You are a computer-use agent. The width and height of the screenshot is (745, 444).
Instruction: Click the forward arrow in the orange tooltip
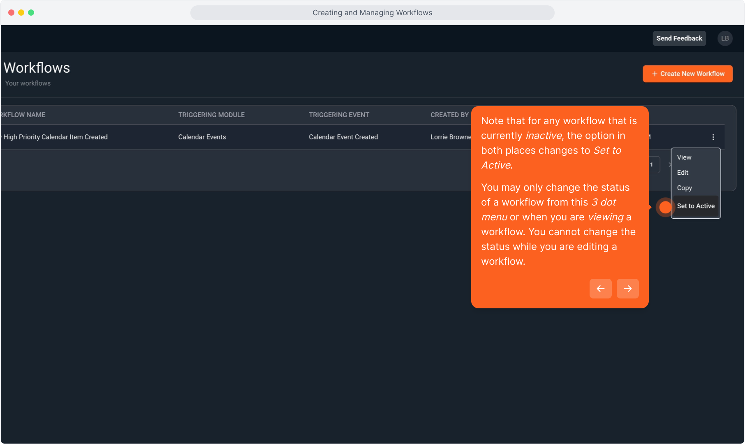pyautogui.click(x=627, y=289)
